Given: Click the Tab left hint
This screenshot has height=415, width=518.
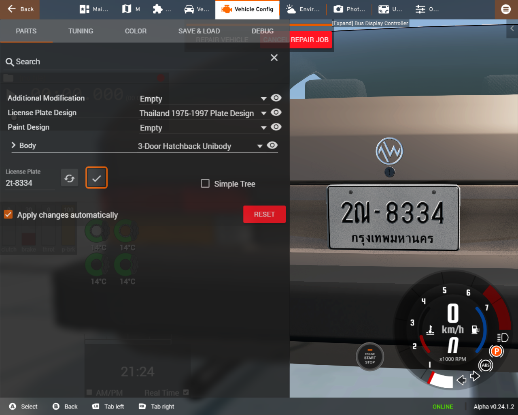Looking at the screenshot, I should click(x=108, y=406).
